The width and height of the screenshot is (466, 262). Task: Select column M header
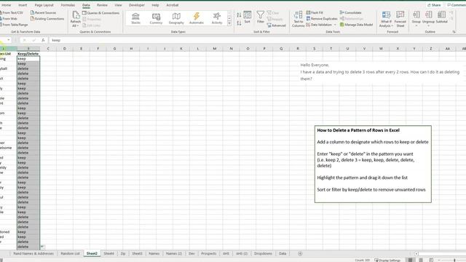point(214,49)
